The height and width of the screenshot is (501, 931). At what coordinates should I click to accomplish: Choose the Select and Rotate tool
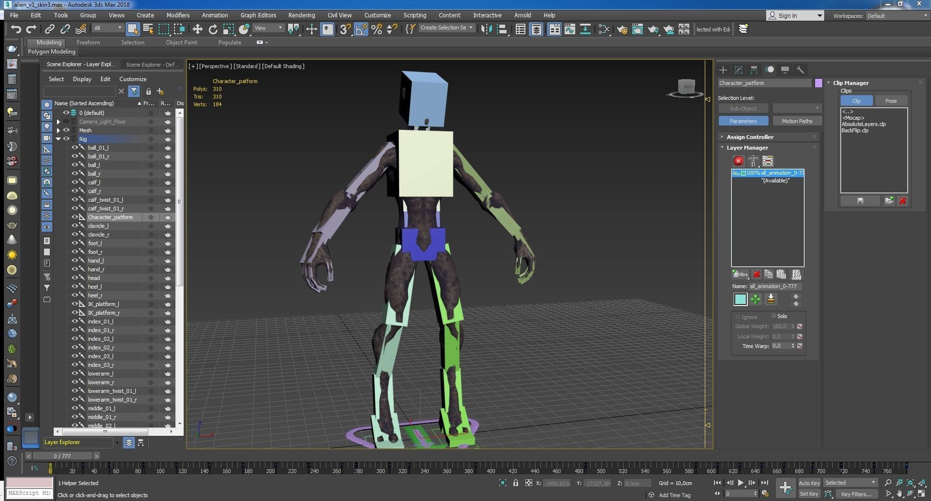(x=213, y=29)
